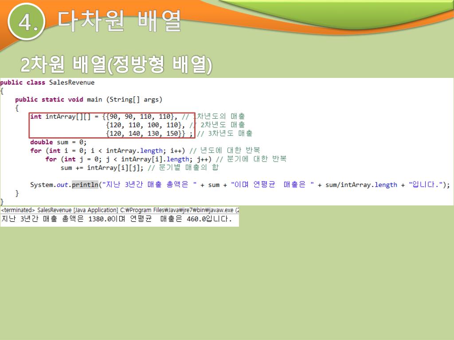
Task: Click the array row "{120, 140, 130, 150}}"
Action: click(x=145, y=134)
